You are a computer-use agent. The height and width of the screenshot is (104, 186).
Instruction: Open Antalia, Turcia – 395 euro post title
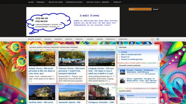coord(42,71)
